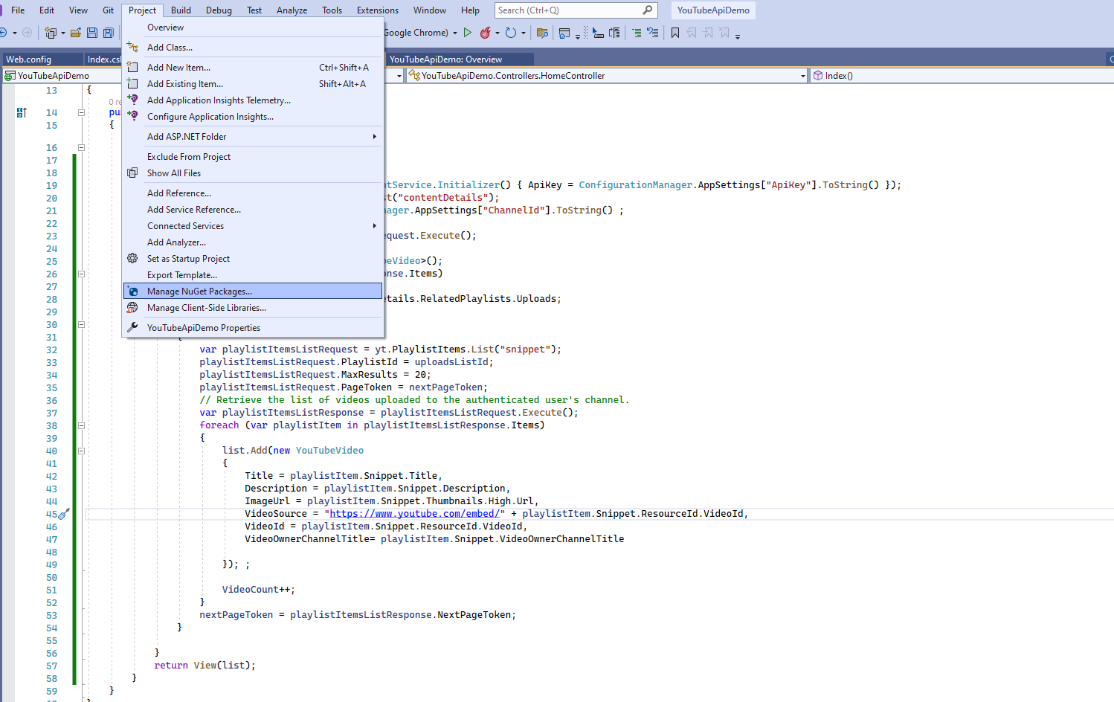Screen dimensions: 1114x702
Task: Open the New Project dropdown arrow
Action: tap(62, 33)
